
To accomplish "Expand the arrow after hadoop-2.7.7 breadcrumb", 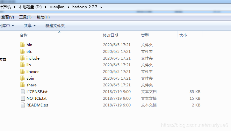I will click(x=101, y=7).
